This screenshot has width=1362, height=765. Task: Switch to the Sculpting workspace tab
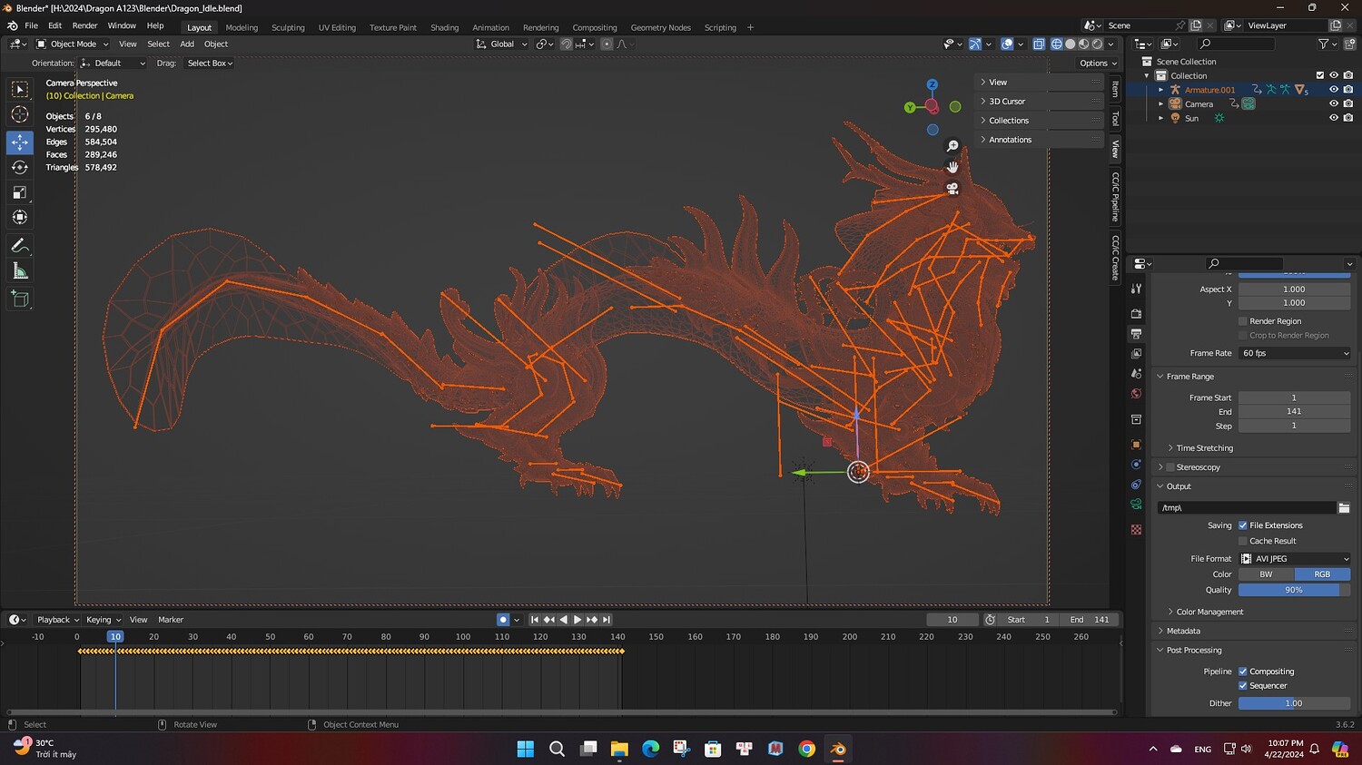coord(288,27)
